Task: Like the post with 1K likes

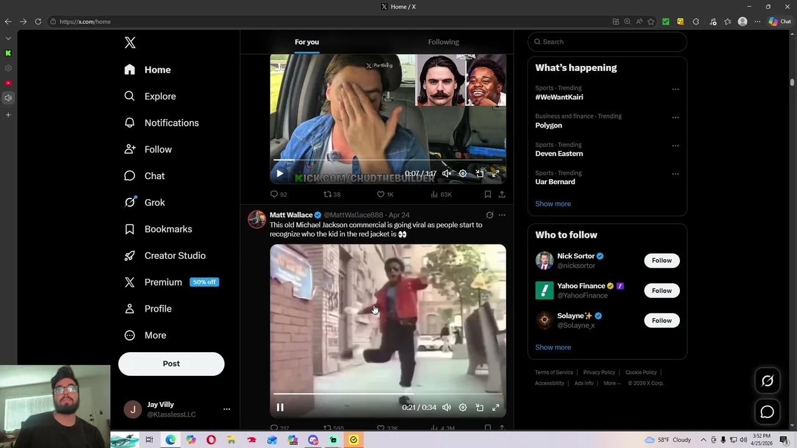Action: point(385,194)
